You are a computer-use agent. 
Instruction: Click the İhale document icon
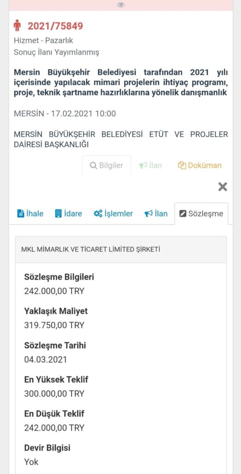coord(21,214)
